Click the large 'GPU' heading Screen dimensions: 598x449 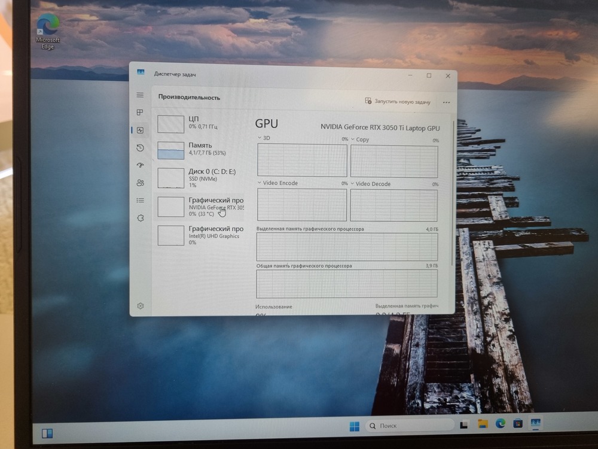click(x=266, y=124)
